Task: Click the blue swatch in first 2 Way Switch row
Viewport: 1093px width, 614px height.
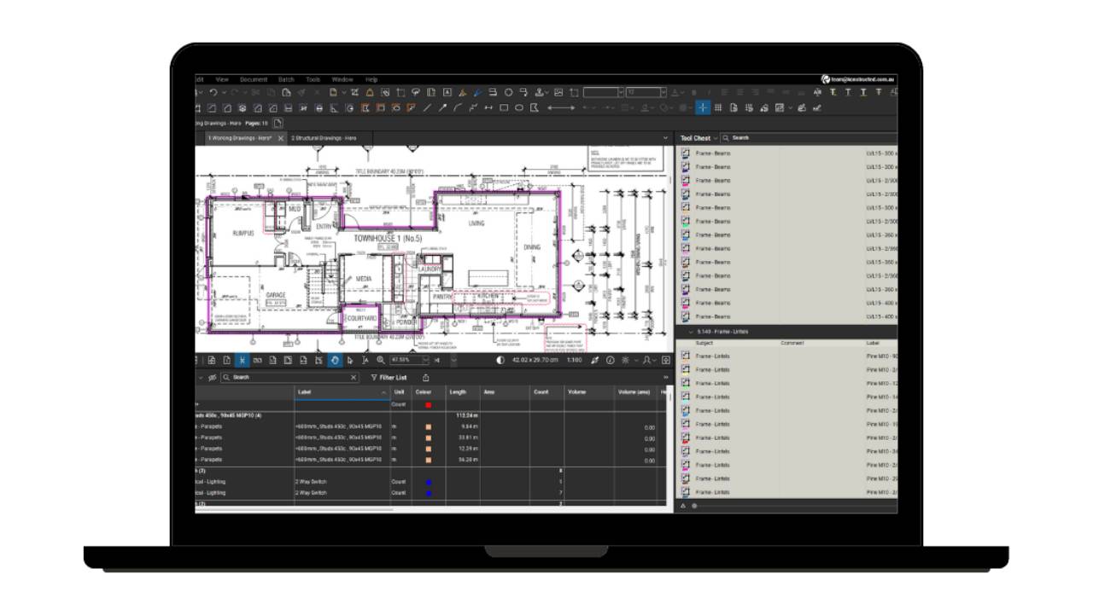Action: (429, 482)
